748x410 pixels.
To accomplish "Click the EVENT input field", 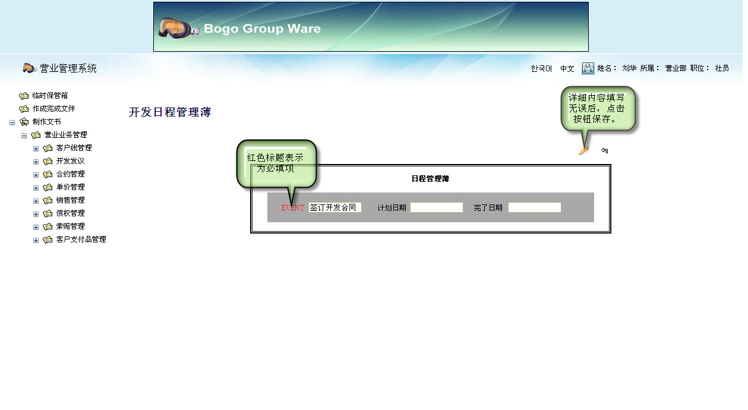I will tap(335, 207).
